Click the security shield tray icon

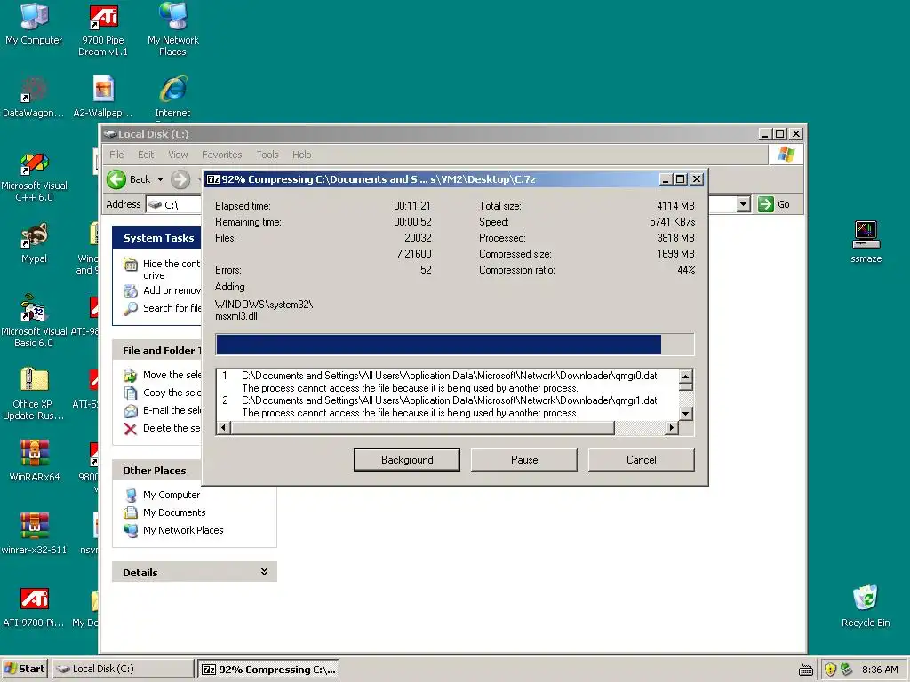tap(830, 670)
